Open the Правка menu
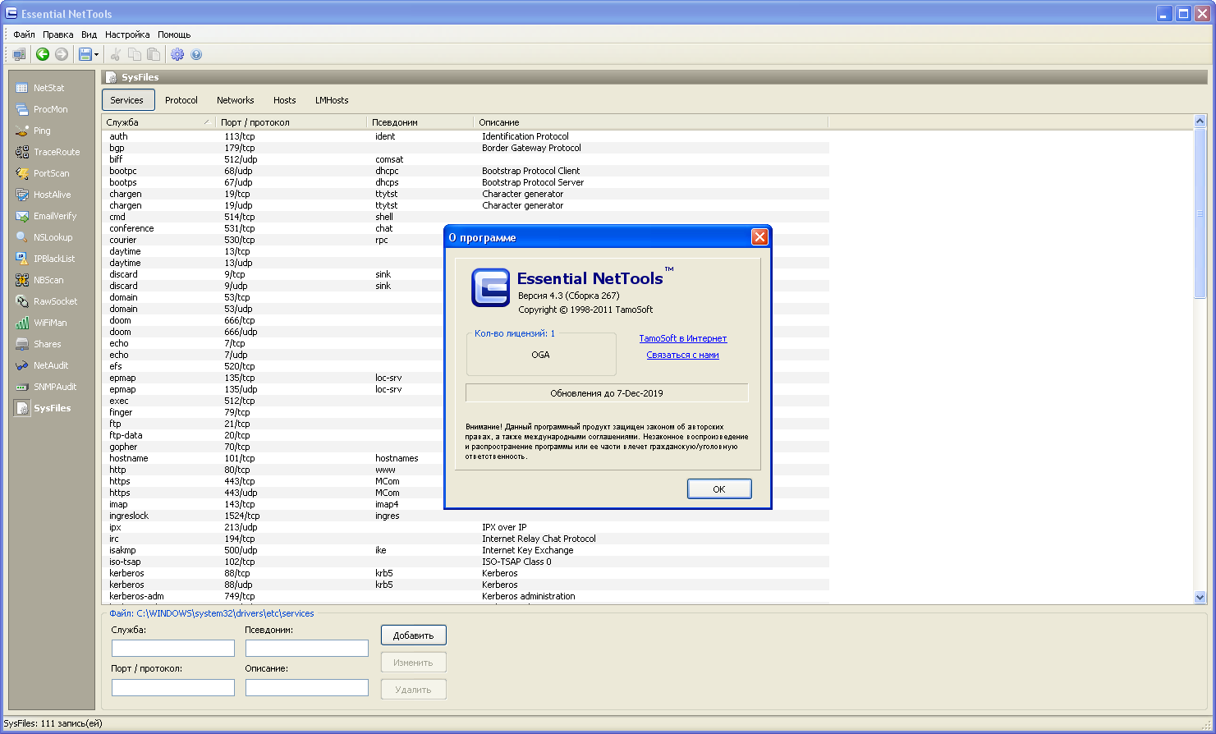 pyautogui.click(x=58, y=34)
